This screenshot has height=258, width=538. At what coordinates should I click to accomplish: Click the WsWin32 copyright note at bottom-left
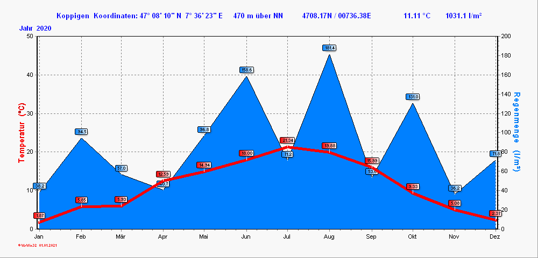37,245
